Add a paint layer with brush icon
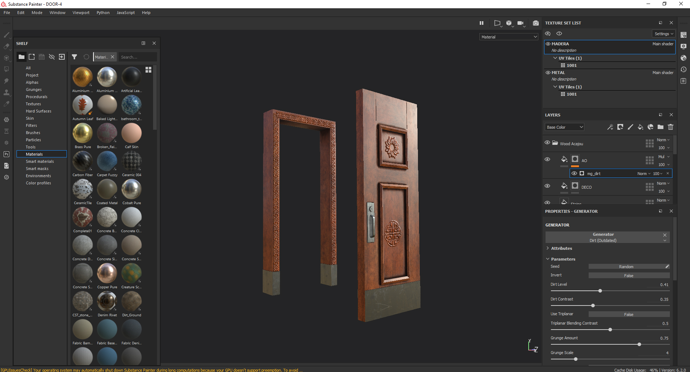This screenshot has height=372, width=690. [630, 127]
